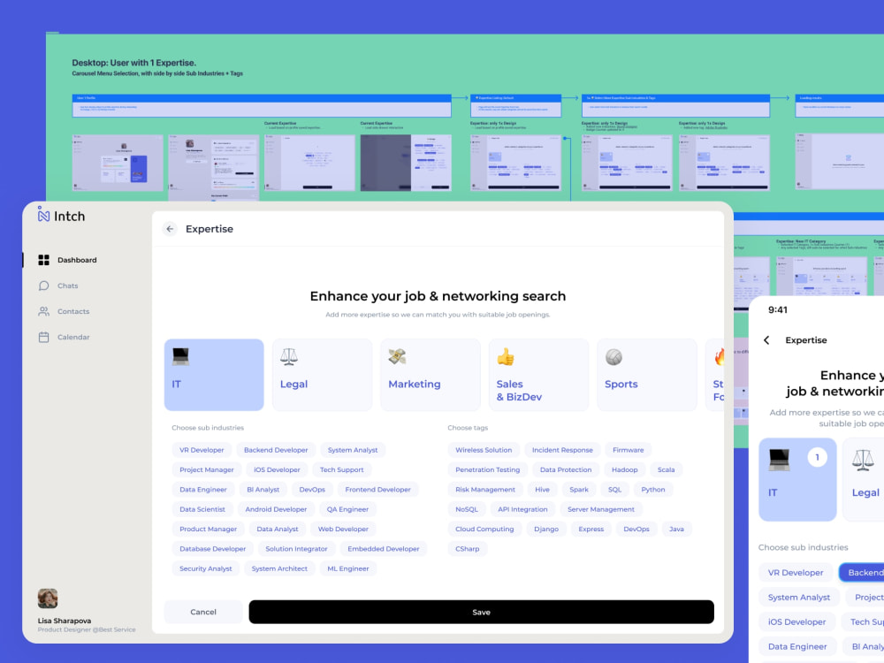Viewport: 884px width, 663px height.
Task: Click the Dashboard grid icon
Action: 43,260
